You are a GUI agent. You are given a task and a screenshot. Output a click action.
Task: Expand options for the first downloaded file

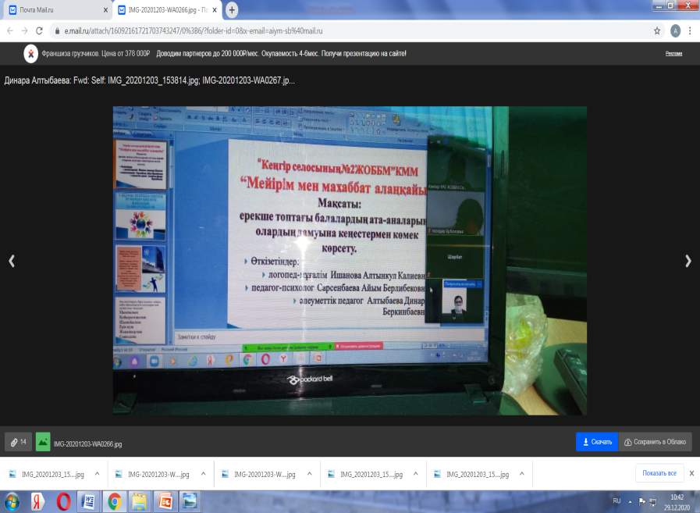coord(96,473)
